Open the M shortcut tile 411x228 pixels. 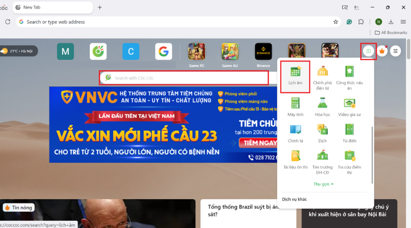tap(65, 52)
